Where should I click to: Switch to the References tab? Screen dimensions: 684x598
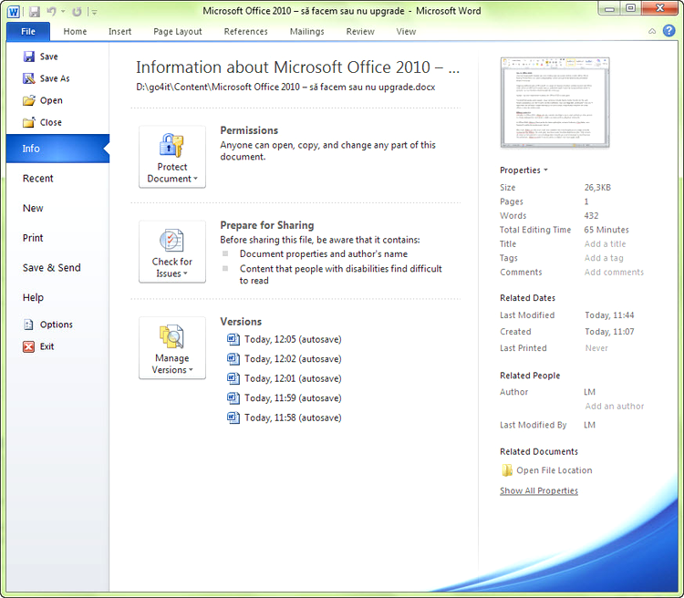click(x=245, y=31)
